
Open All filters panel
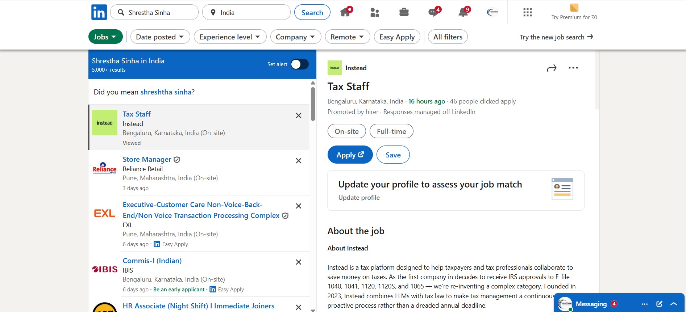tap(448, 37)
